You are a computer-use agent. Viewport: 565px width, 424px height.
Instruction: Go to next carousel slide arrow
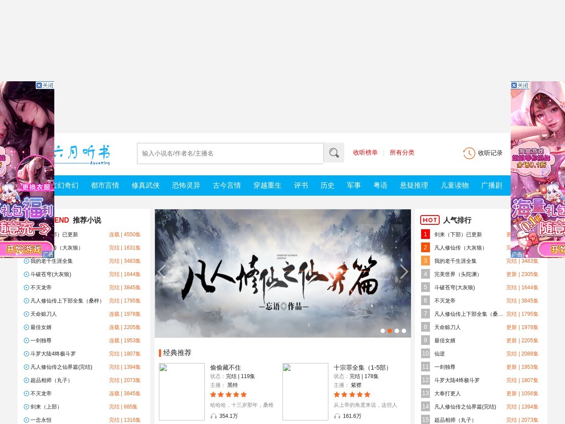point(404,272)
